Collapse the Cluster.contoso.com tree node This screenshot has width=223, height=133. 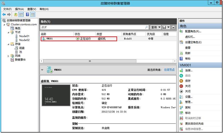point(4,25)
